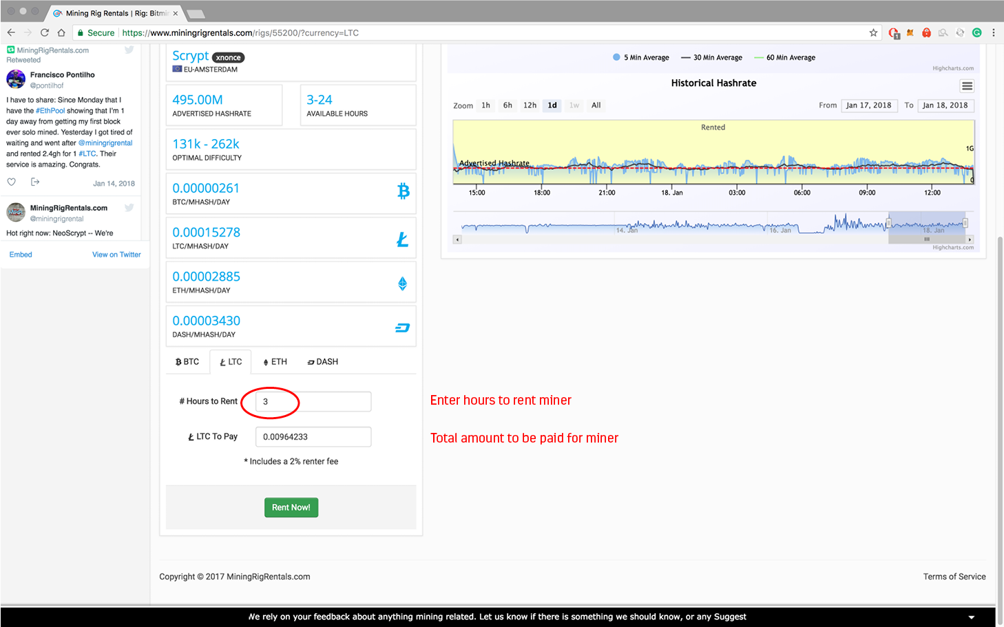Click the @miningrigrental mention in tweet

(x=105, y=143)
